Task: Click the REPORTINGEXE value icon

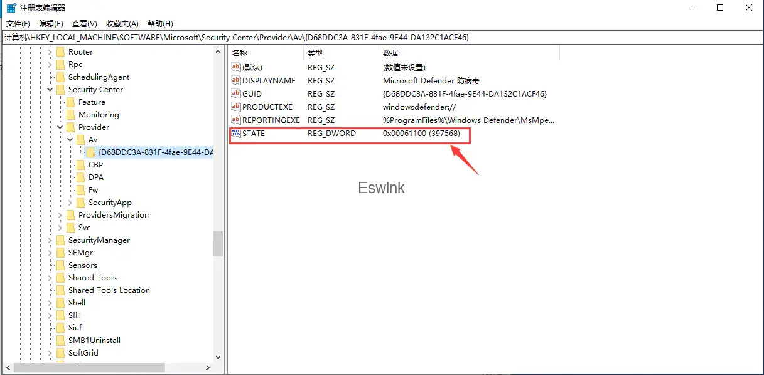Action: (x=236, y=120)
